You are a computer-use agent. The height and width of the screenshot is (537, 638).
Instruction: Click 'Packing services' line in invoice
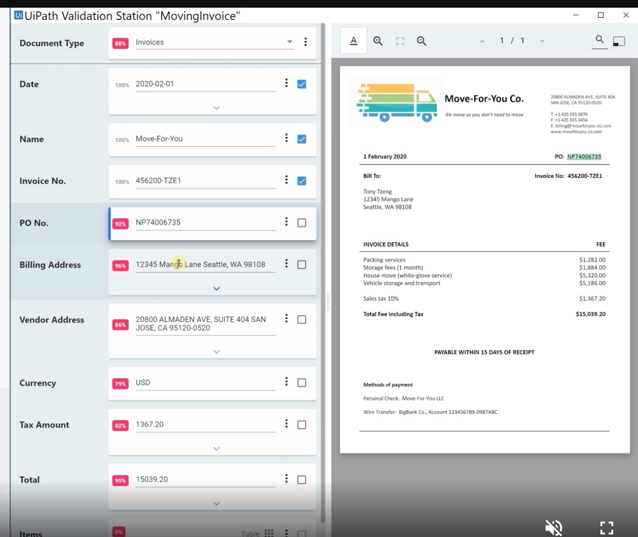click(x=384, y=260)
